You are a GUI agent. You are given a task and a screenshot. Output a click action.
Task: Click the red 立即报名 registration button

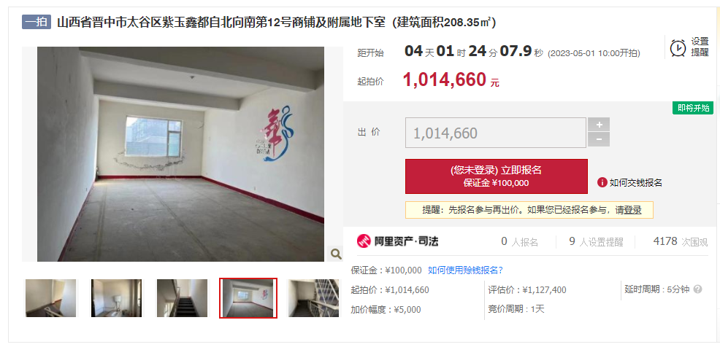(497, 176)
